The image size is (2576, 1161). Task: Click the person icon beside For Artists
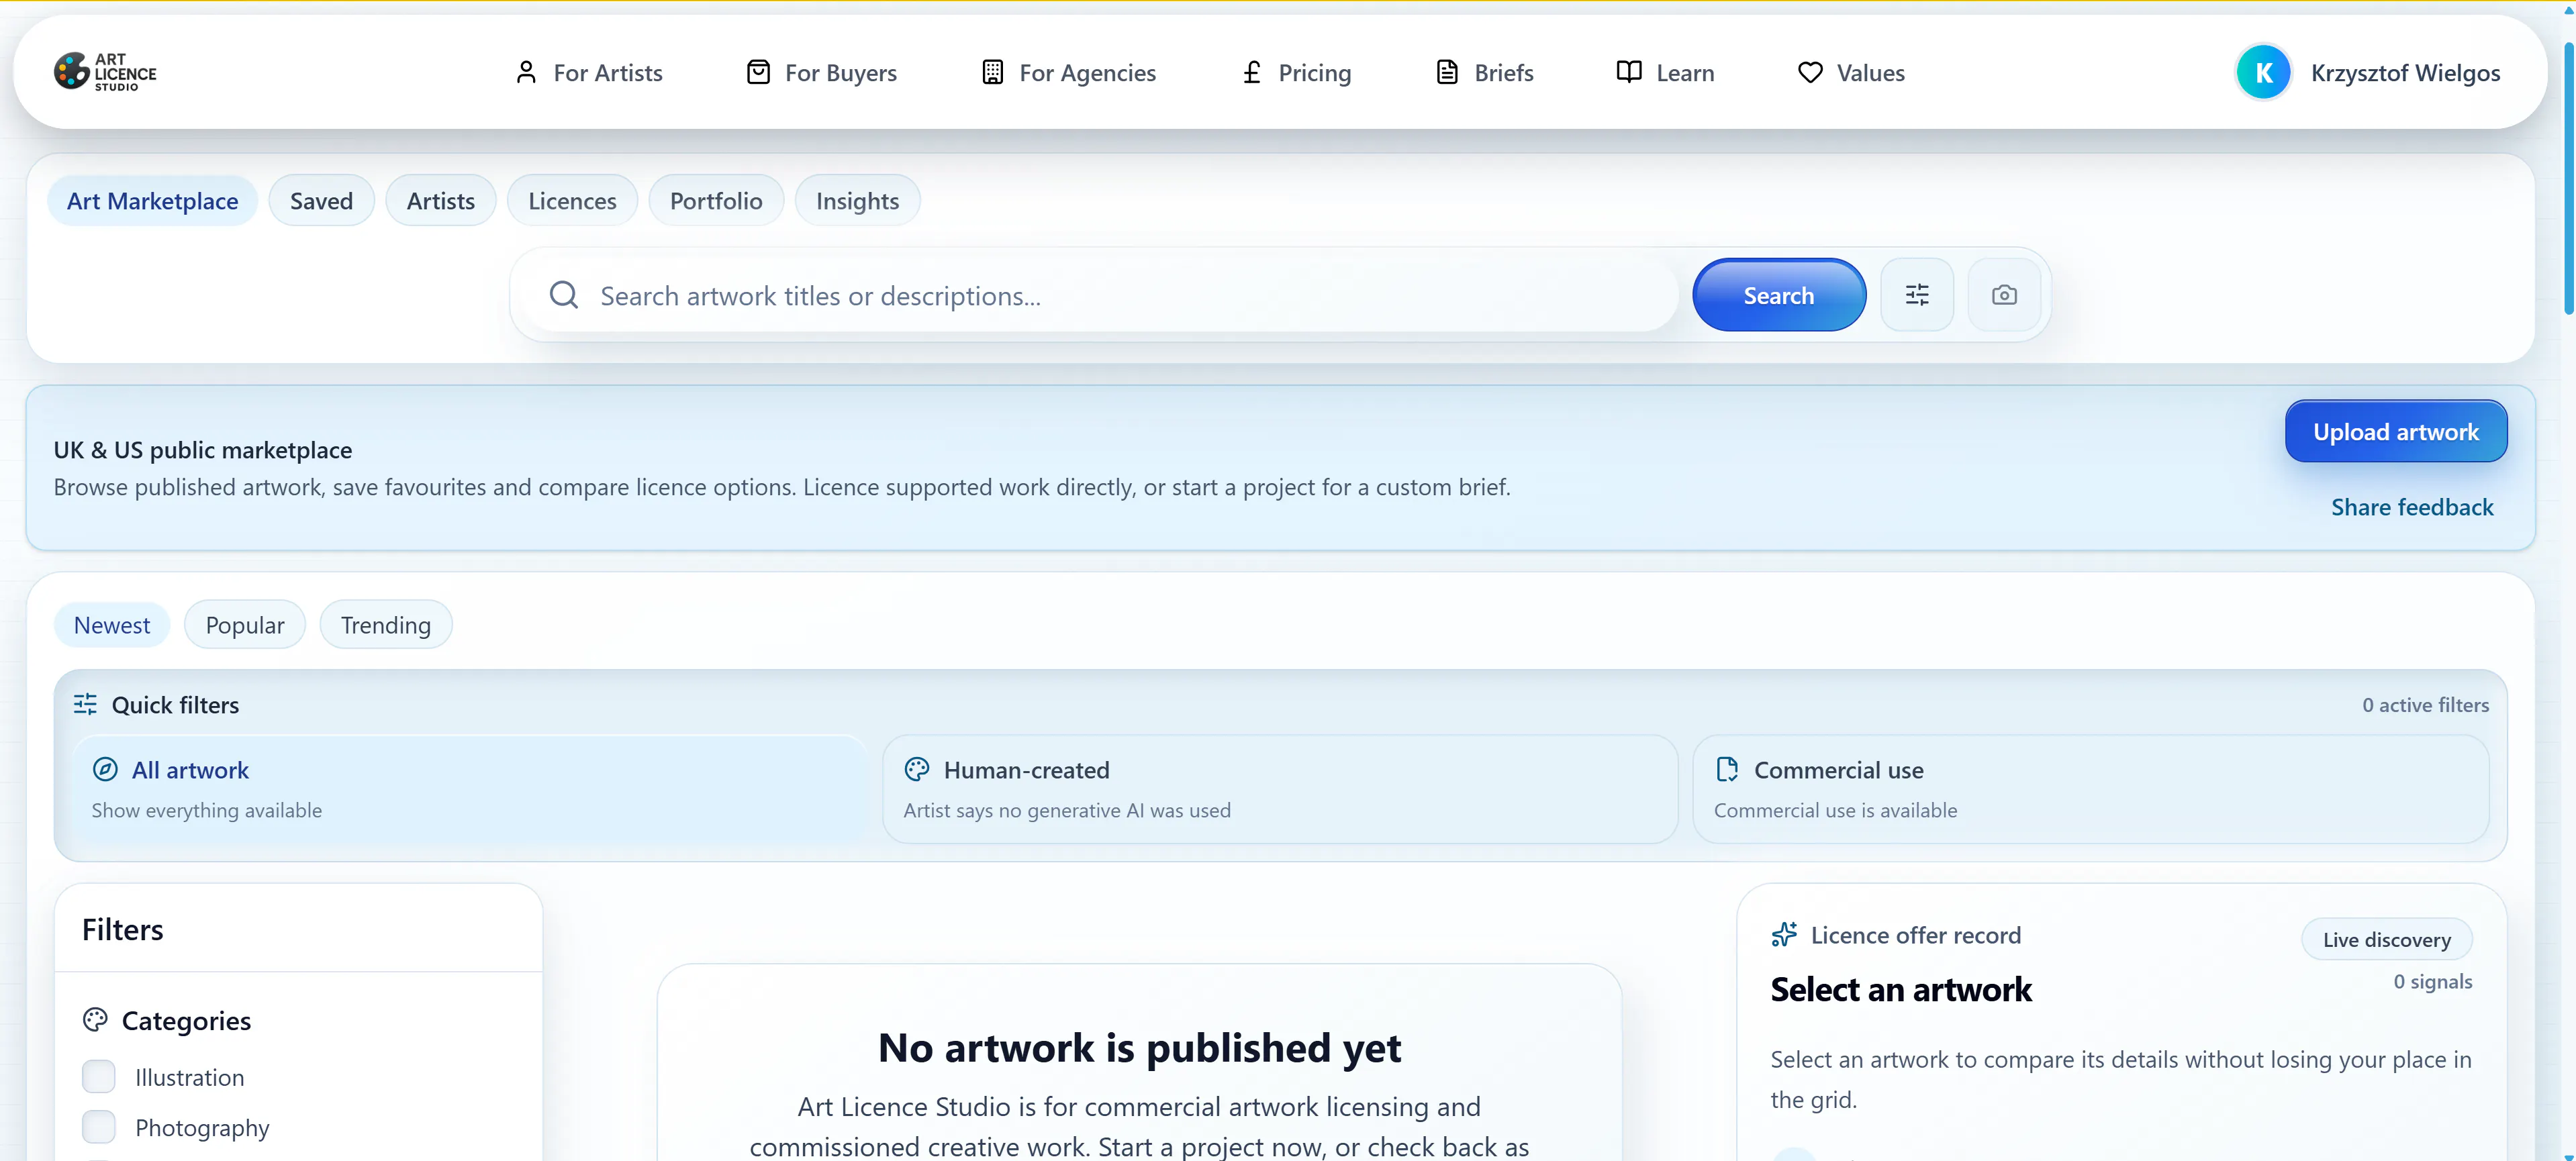click(526, 72)
